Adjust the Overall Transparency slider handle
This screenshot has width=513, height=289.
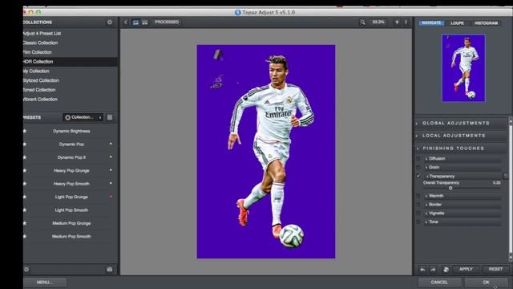tap(450, 189)
